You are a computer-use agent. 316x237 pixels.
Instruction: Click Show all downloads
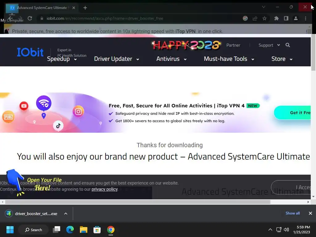tap(293, 213)
